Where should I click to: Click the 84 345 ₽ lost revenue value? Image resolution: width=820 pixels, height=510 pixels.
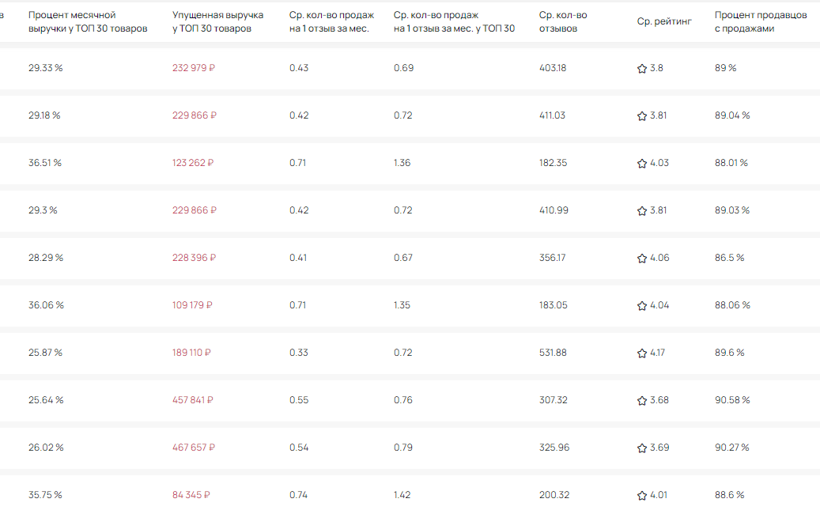click(x=191, y=495)
